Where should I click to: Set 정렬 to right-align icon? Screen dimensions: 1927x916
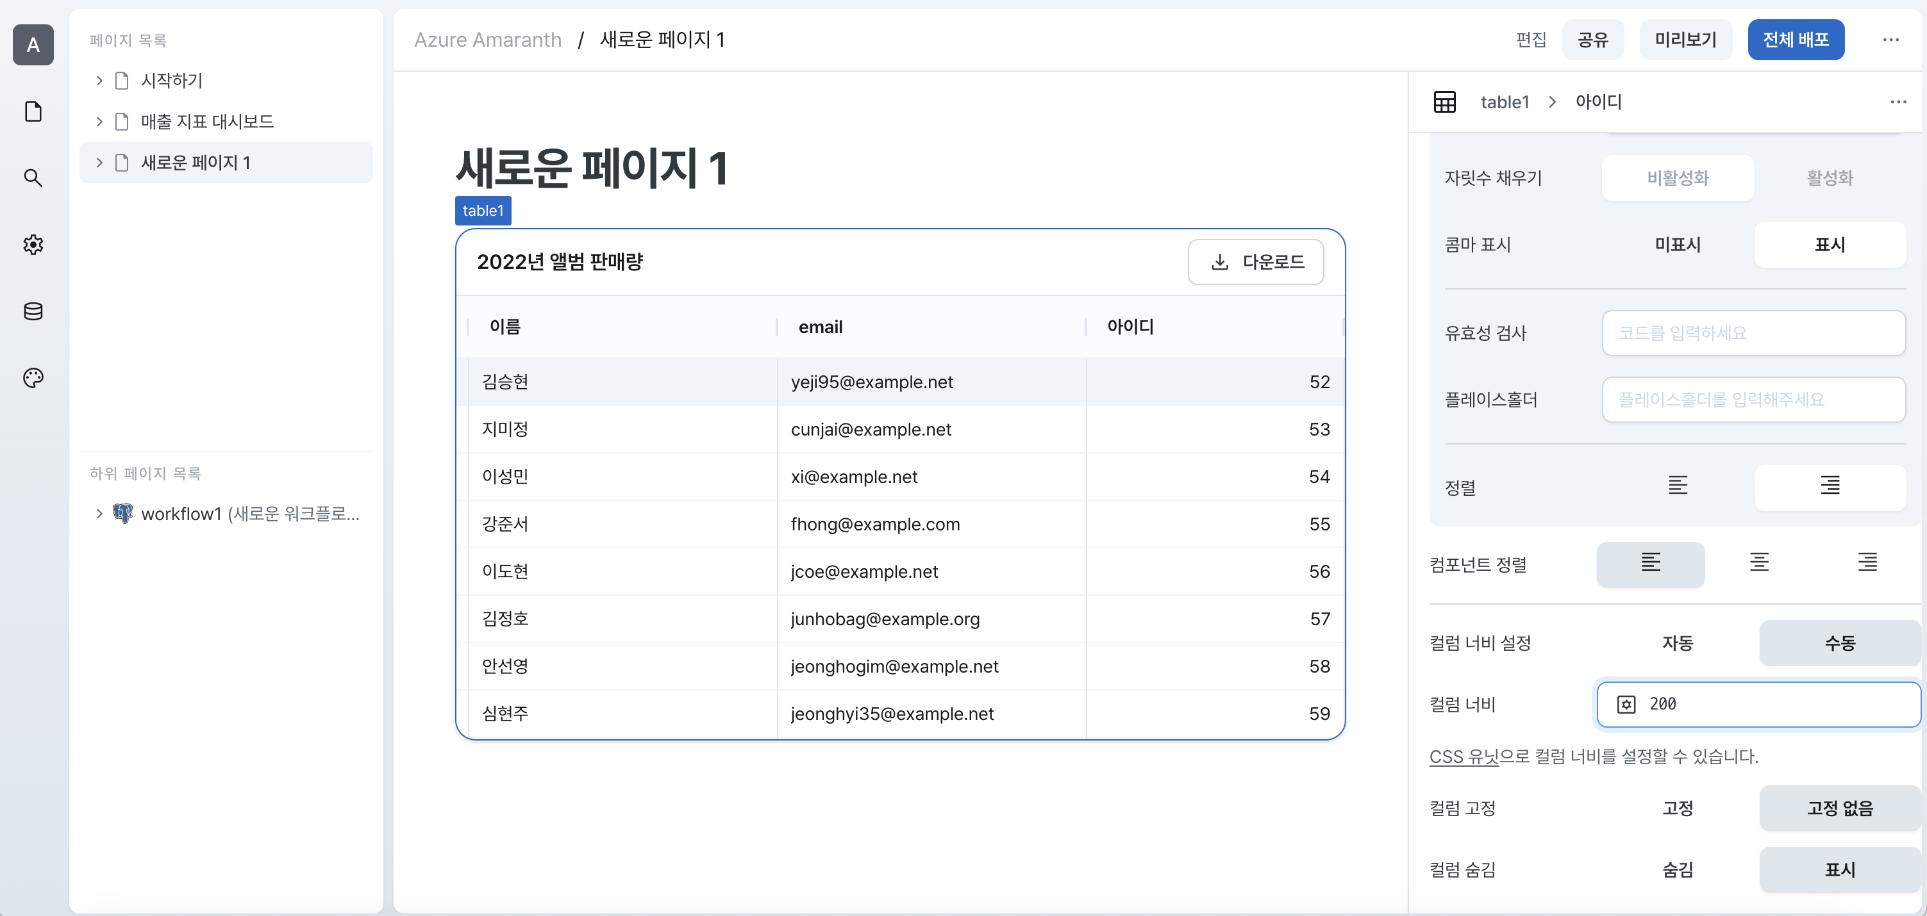1830,487
